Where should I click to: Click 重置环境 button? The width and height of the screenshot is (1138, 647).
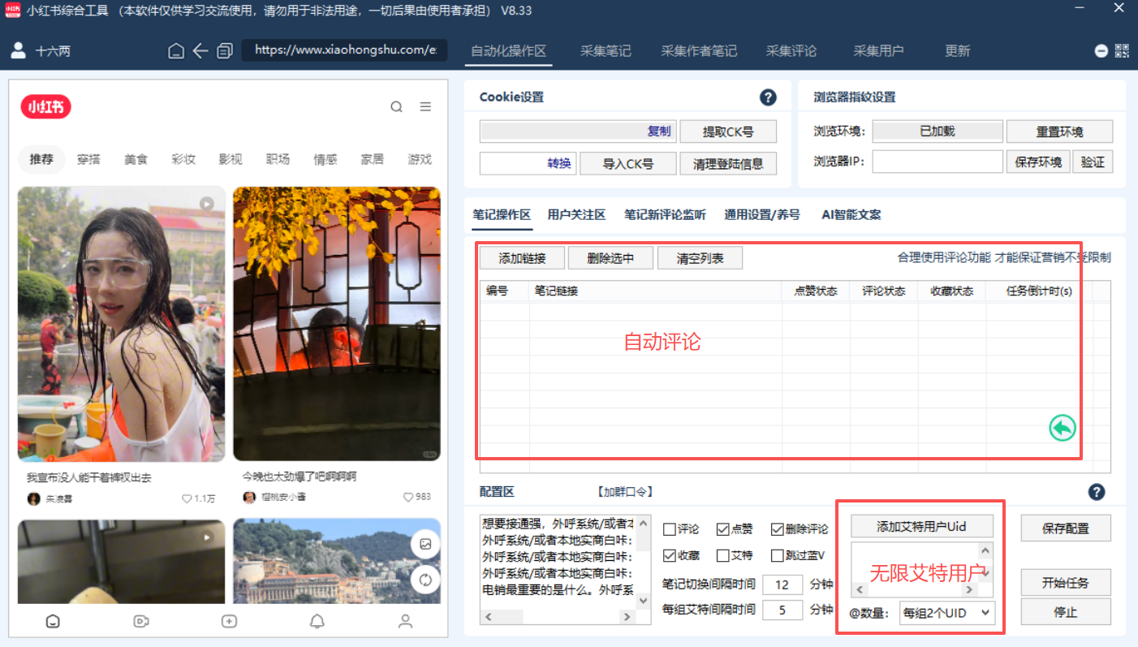1059,132
